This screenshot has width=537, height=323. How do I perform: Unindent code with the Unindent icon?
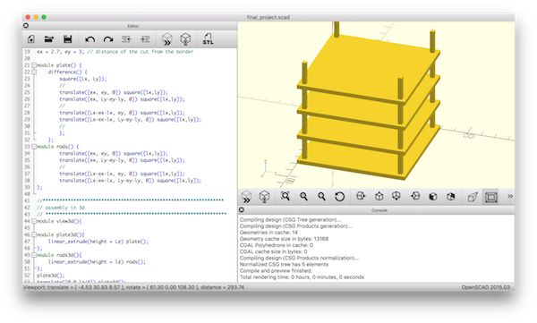tap(126, 39)
